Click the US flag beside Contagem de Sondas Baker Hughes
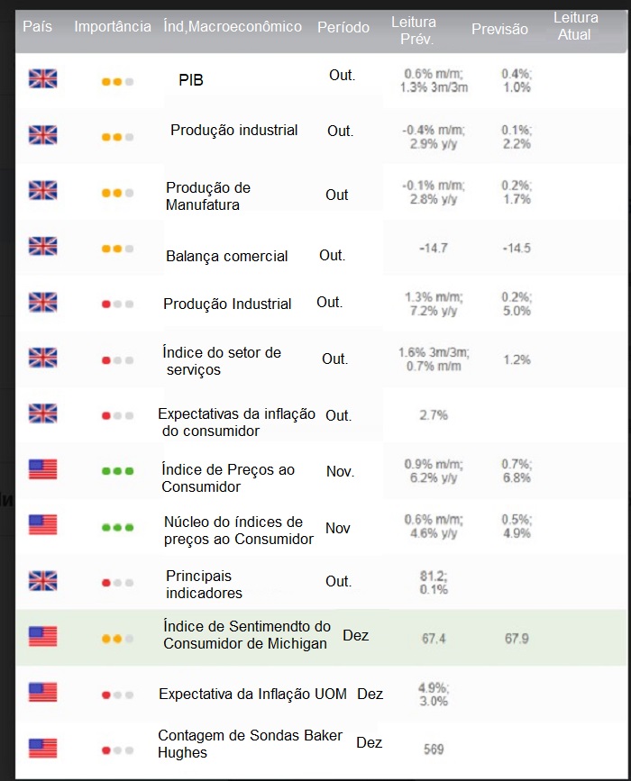 pyautogui.click(x=43, y=749)
